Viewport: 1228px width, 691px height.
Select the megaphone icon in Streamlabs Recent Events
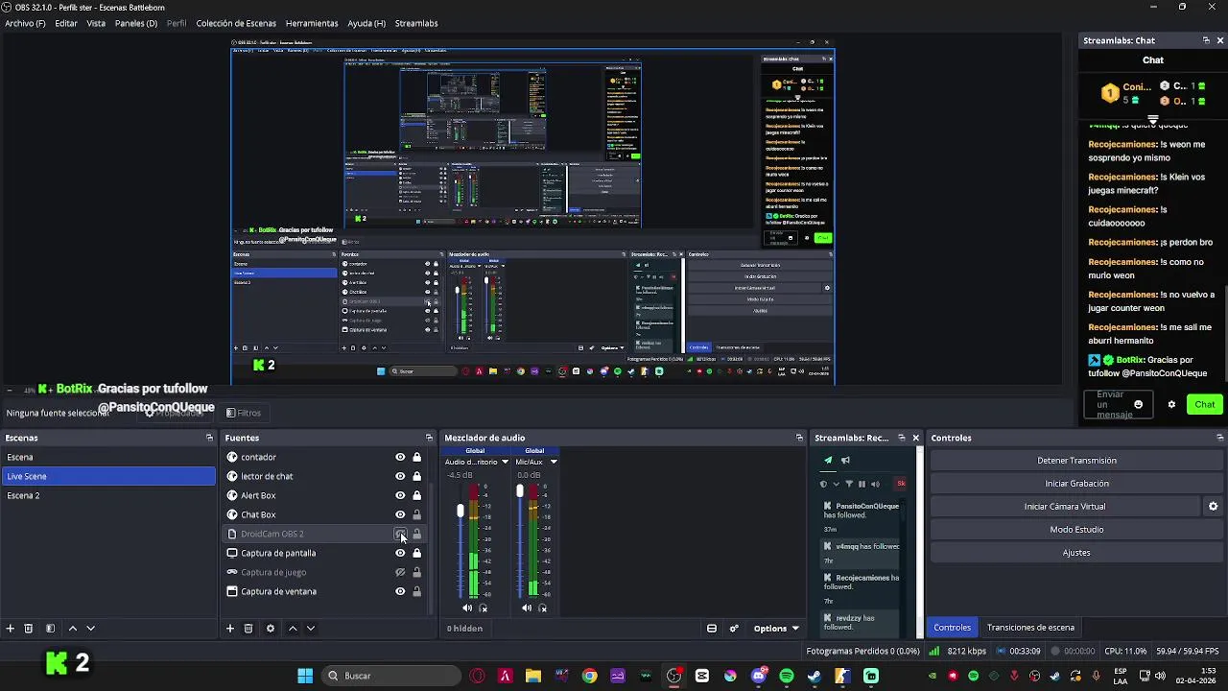click(845, 461)
